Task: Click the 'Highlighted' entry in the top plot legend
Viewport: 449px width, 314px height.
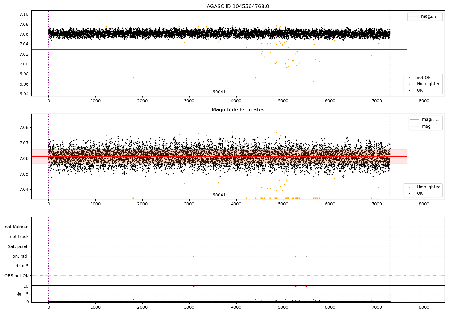Action: pyautogui.click(x=428, y=84)
